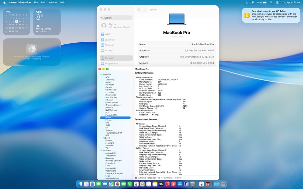
Task: Go back using the Settings back chevron
Action: [x=139, y=9]
